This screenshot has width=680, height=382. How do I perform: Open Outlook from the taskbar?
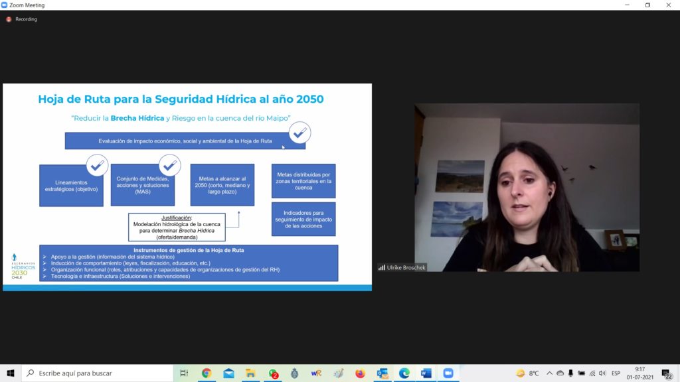(x=382, y=373)
